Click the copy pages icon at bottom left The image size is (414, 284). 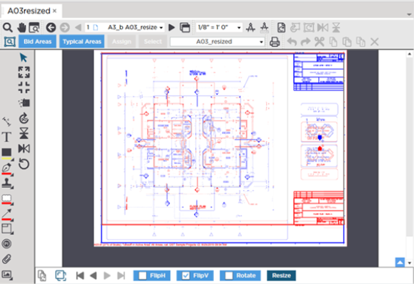(42, 276)
